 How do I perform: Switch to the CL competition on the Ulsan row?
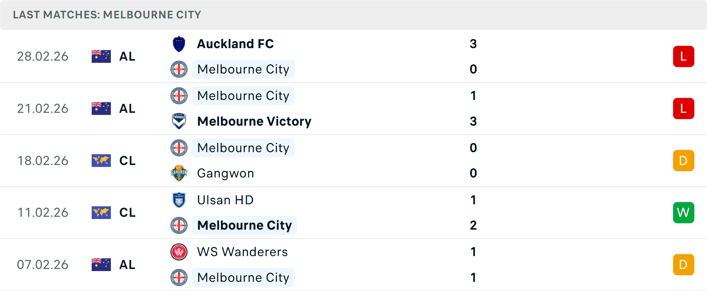(127, 212)
